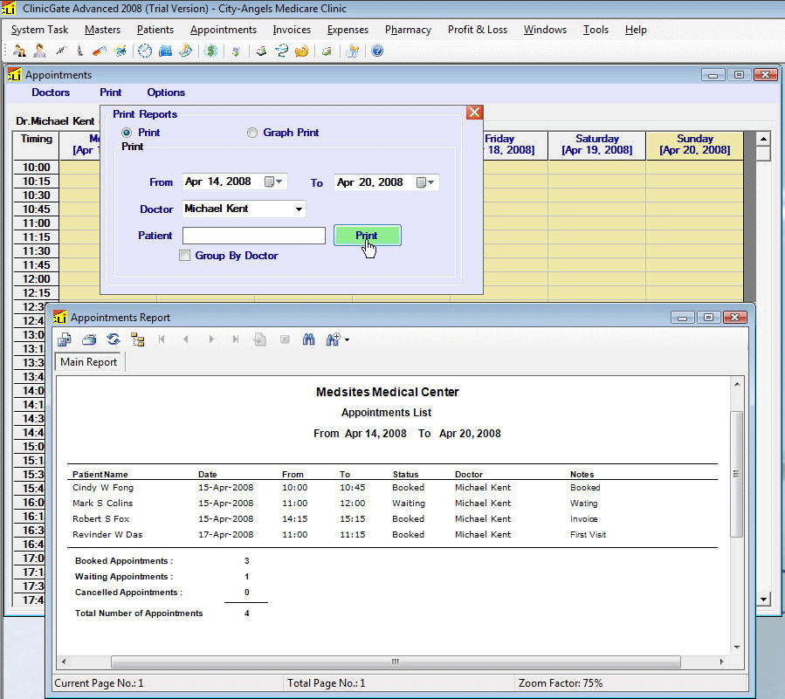Image resolution: width=785 pixels, height=699 pixels.
Task: Toggle the group tree icon in report toolbar
Action: [138, 339]
